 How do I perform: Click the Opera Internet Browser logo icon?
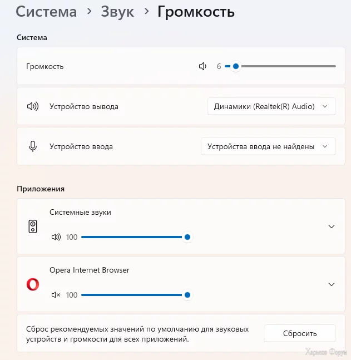pyautogui.click(x=33, y=284)
